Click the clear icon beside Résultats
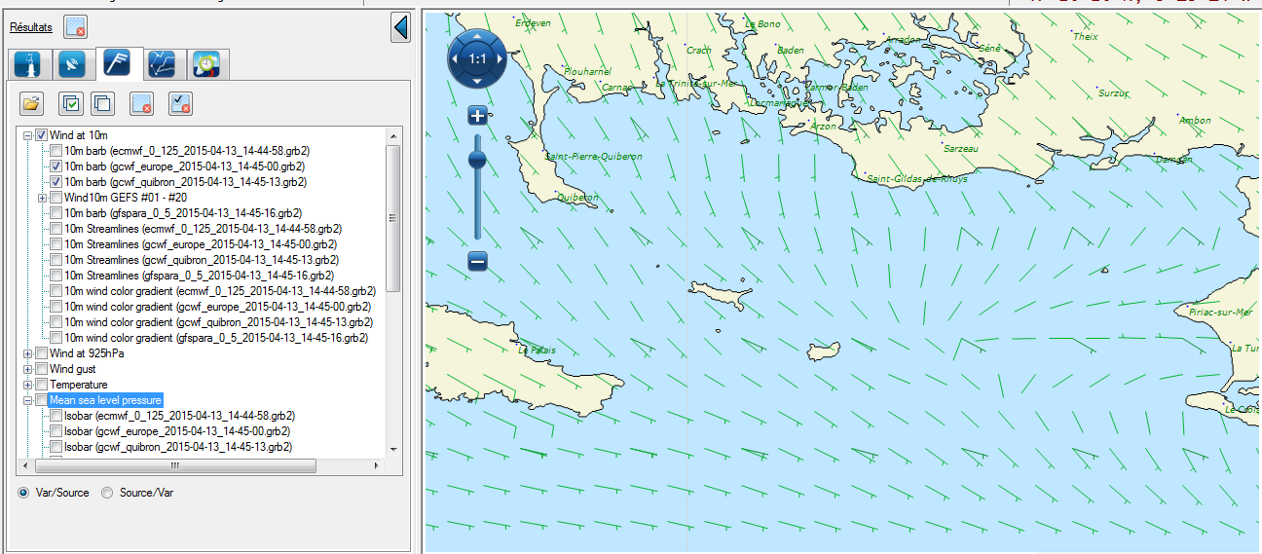 pos(76,27)
